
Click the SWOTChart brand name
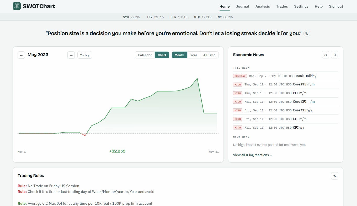point(39,6)
